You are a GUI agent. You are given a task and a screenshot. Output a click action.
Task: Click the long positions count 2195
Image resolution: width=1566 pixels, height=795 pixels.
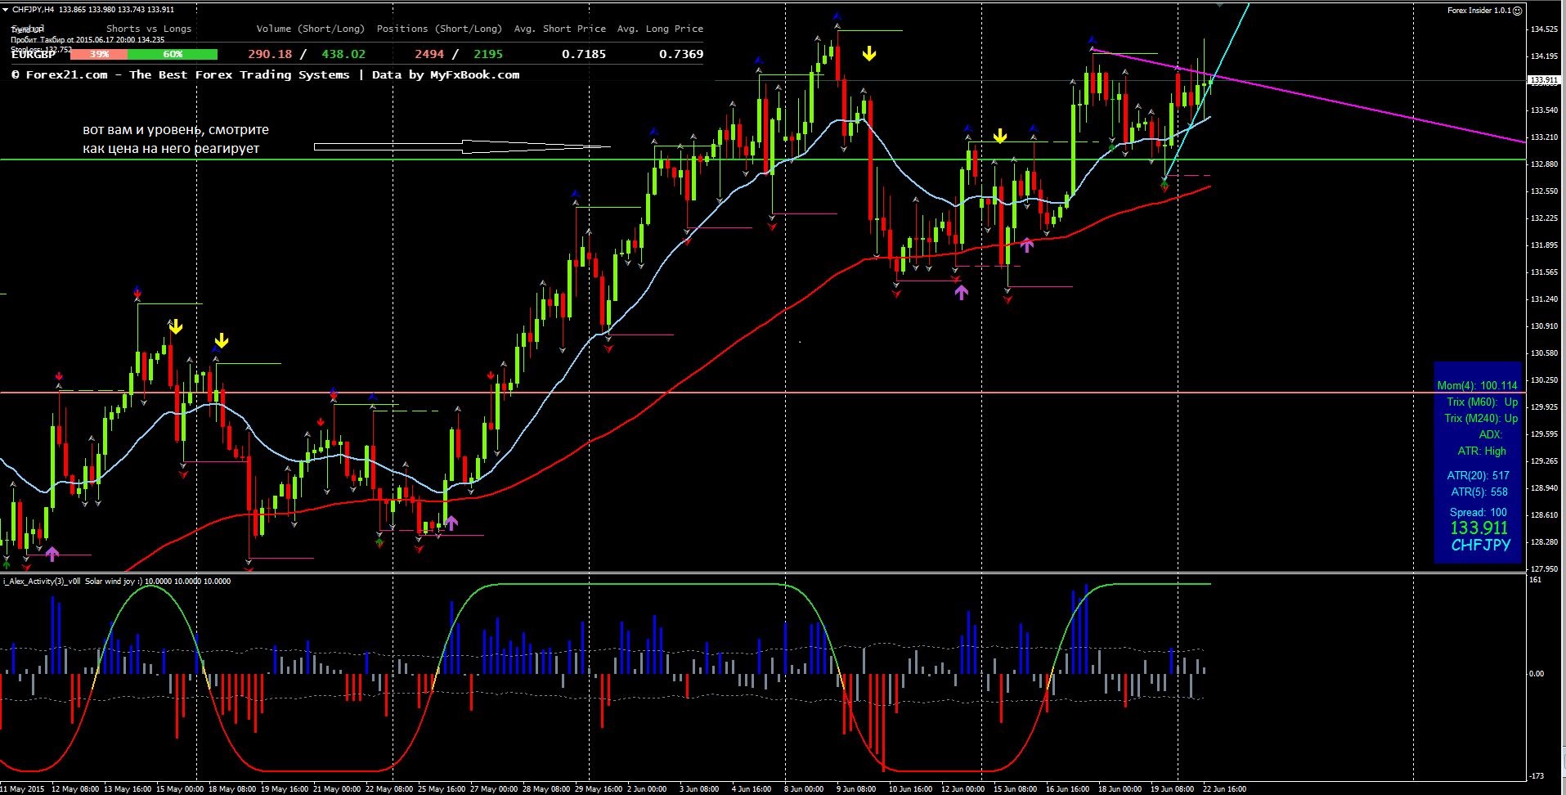488,54
